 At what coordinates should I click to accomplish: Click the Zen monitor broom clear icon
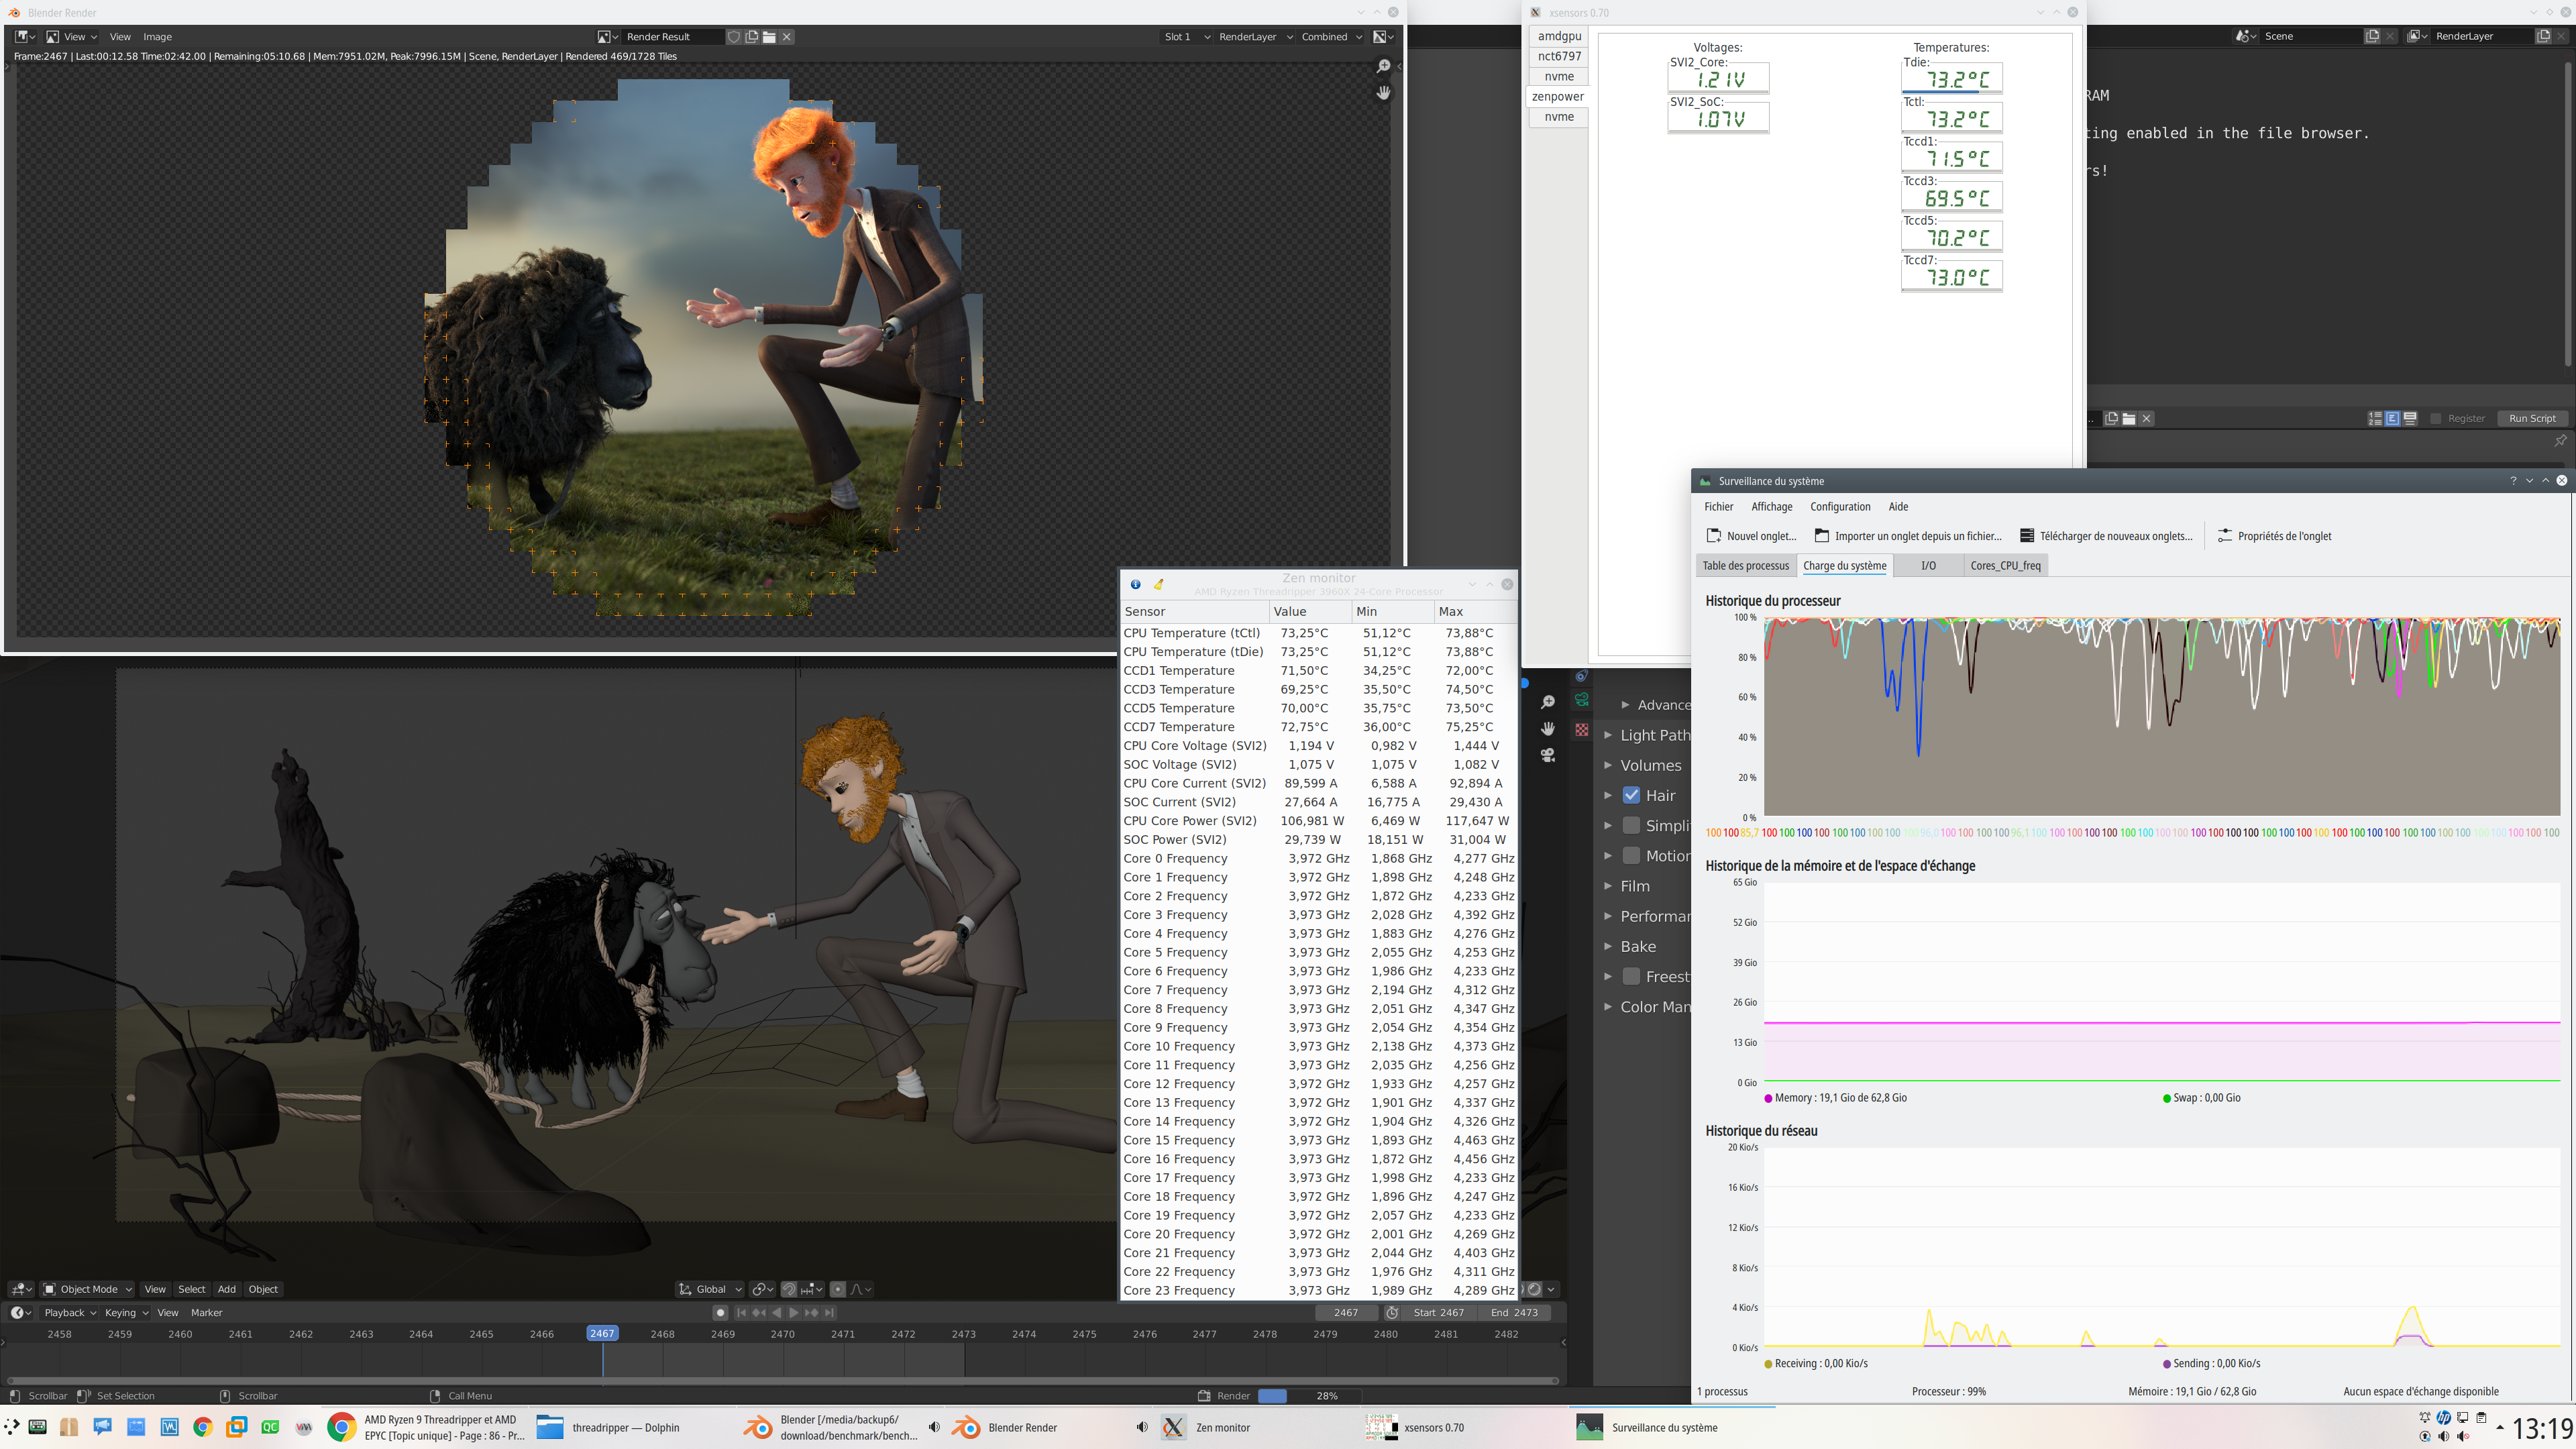(1159, 585)
